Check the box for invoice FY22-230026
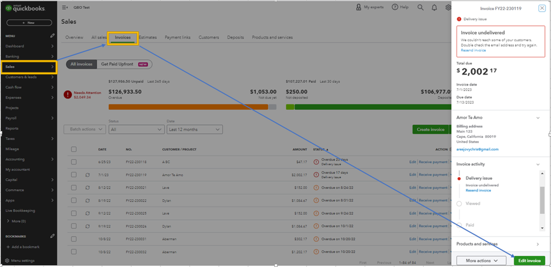 point(74,226)
